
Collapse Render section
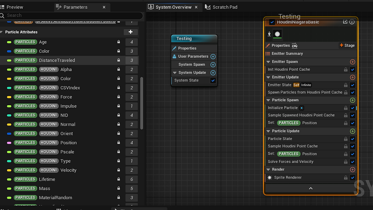268,170
